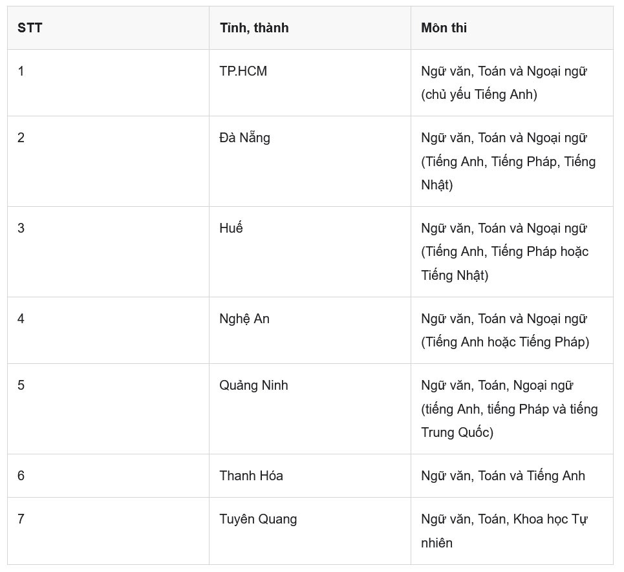Select the Huế province cell
Image resolution: width=624 pixels, height=572 pixels.
[231, 228]
